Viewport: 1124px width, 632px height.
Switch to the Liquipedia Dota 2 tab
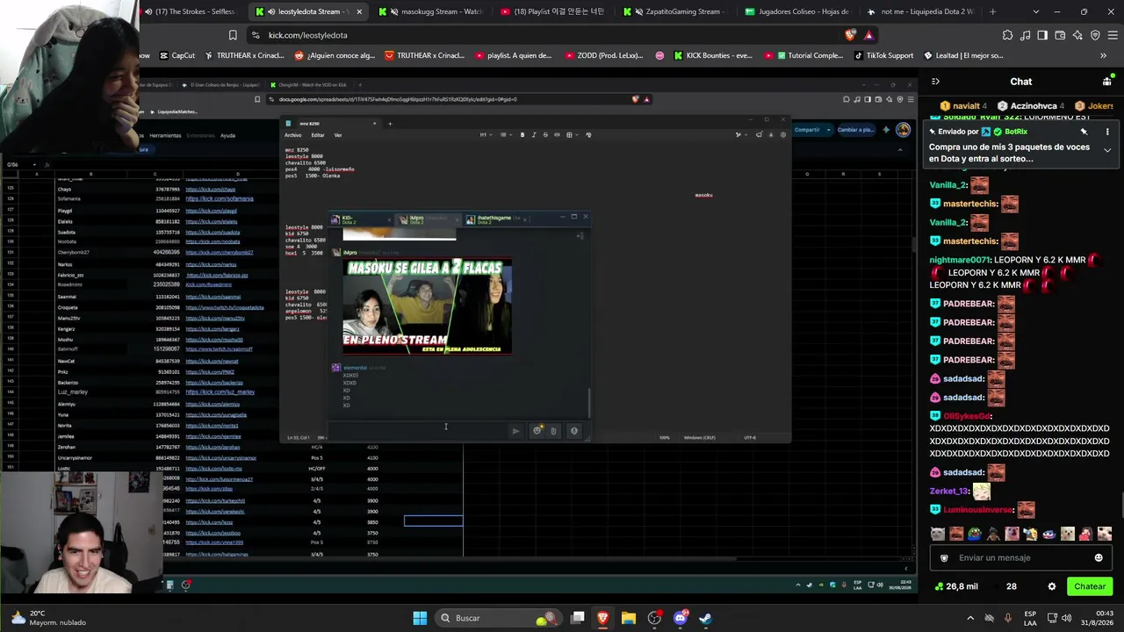919,11
